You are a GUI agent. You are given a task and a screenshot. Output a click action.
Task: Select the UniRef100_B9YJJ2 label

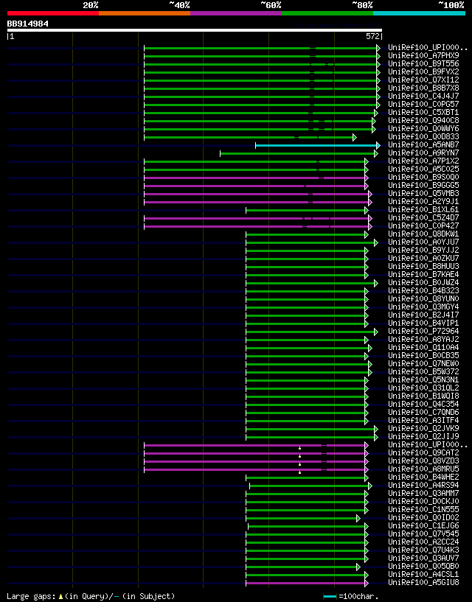tap(423, 250)
